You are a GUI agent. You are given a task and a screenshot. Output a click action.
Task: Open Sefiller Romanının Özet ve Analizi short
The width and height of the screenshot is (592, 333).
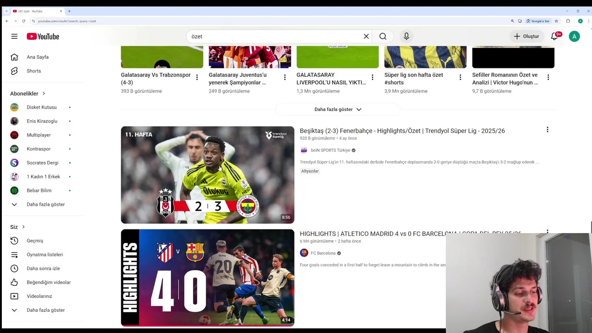505,79
